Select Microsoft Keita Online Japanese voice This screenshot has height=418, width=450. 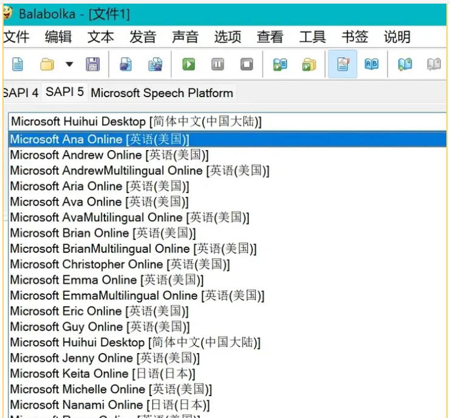(x=227, y=374)
